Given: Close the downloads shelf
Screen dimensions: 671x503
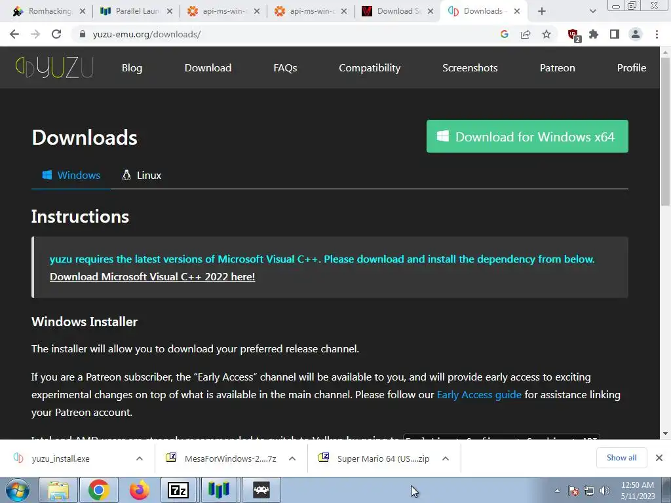Looking at the screenshot, I should [659, 458].
